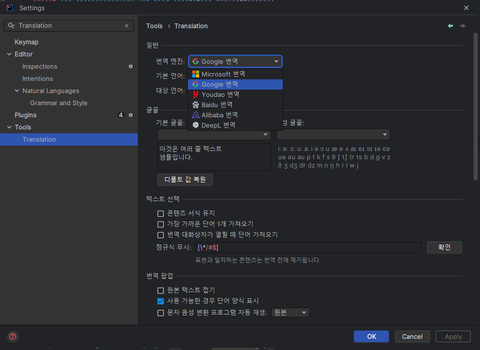The image size is (480, 350).
Task: Navigate back with the left arrow
Action: (x=450, y=26)
